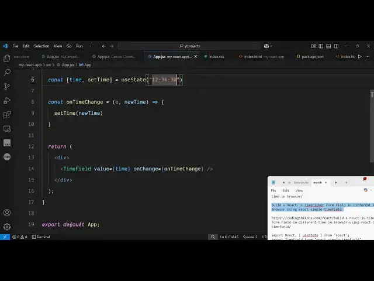The height and width of the screenshot is (281, 374).
Task: Click the App symbol in the breadcrumb
Action: [85, 65]
